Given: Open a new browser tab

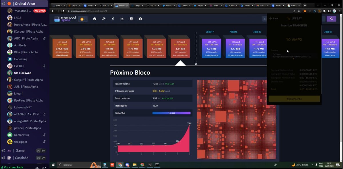Looking at the screenshot, I should coord(305,5).
